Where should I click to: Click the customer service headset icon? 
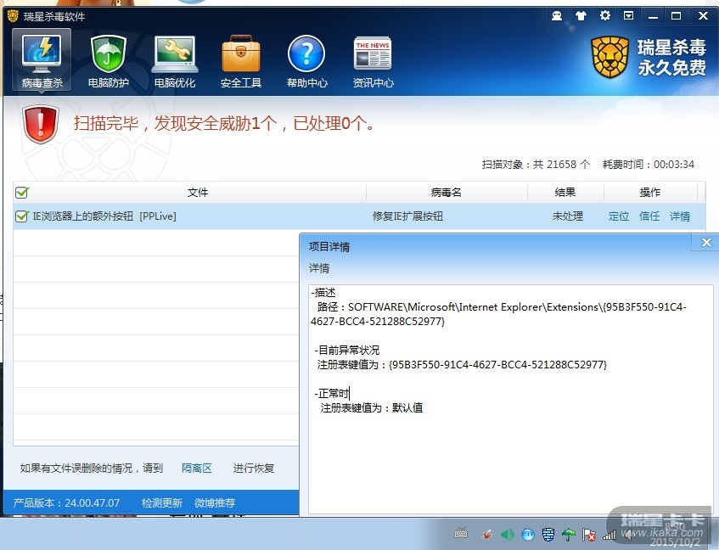click(x=557, y=16)
